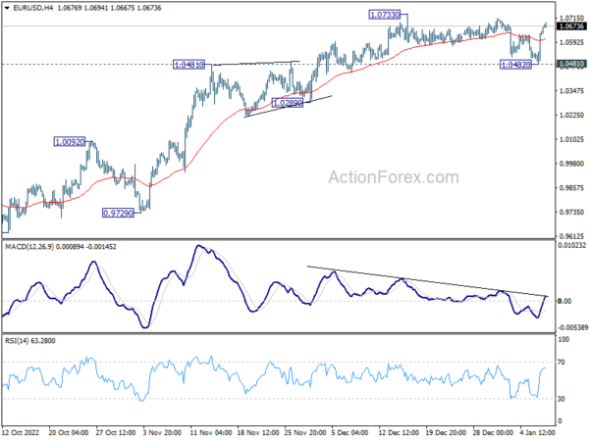Click the EURUSD,H4 symbol title
Screen dimensions: 589x441
(33, 8)
